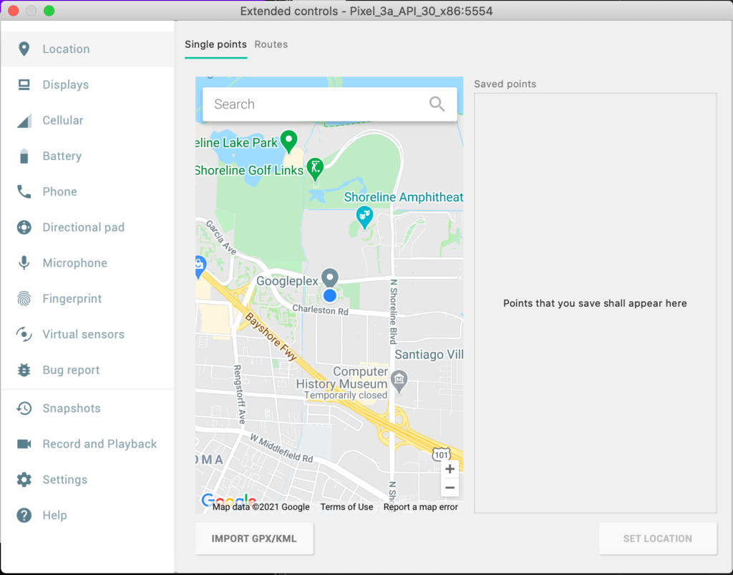
Task: Open the Cellular section
Action: click(63, 121)
